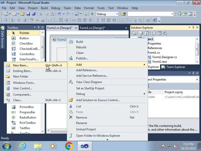Switch to the Team Explorer tab
The height and width of the screenshot is (151, 201).
[173, 67]
